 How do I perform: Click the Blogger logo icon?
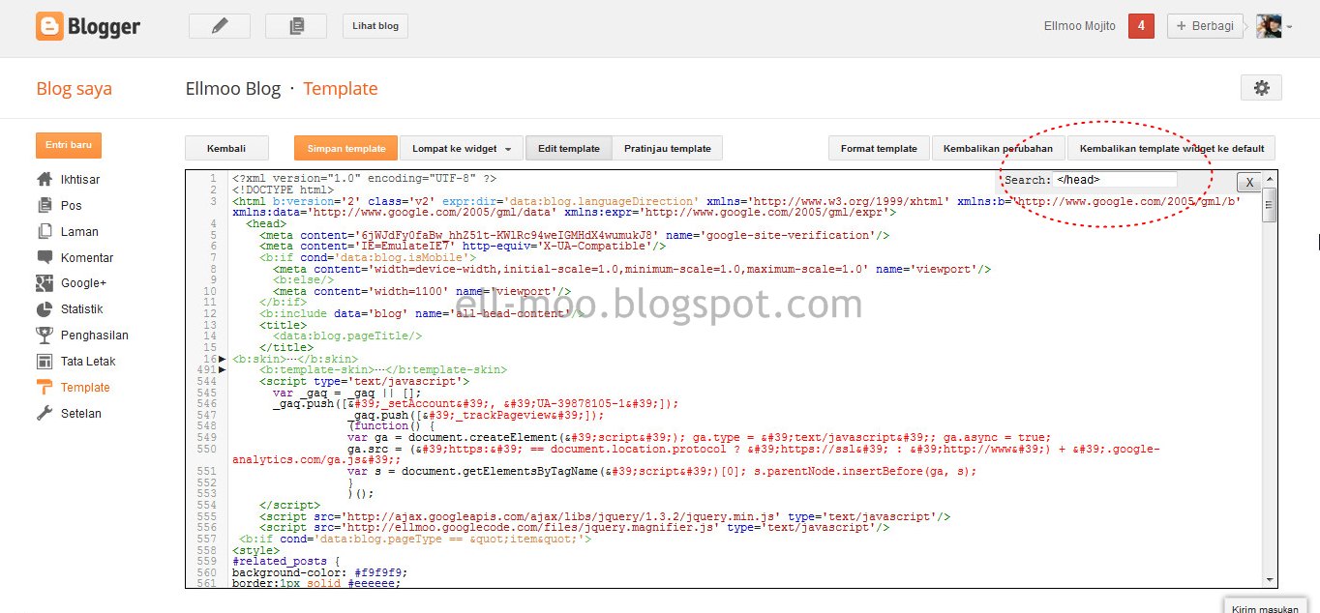click(x=49, y=26)
